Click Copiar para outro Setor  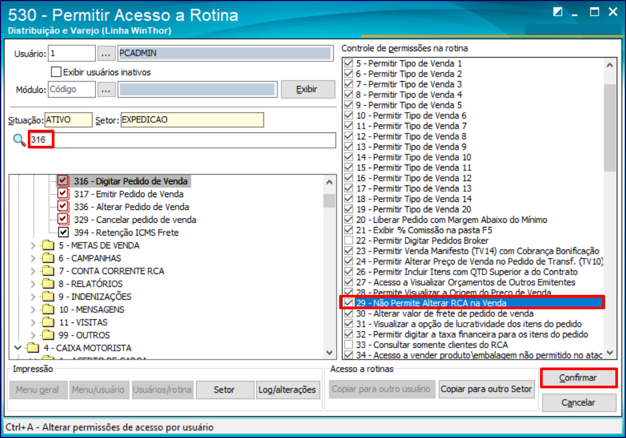click(486, 389)
